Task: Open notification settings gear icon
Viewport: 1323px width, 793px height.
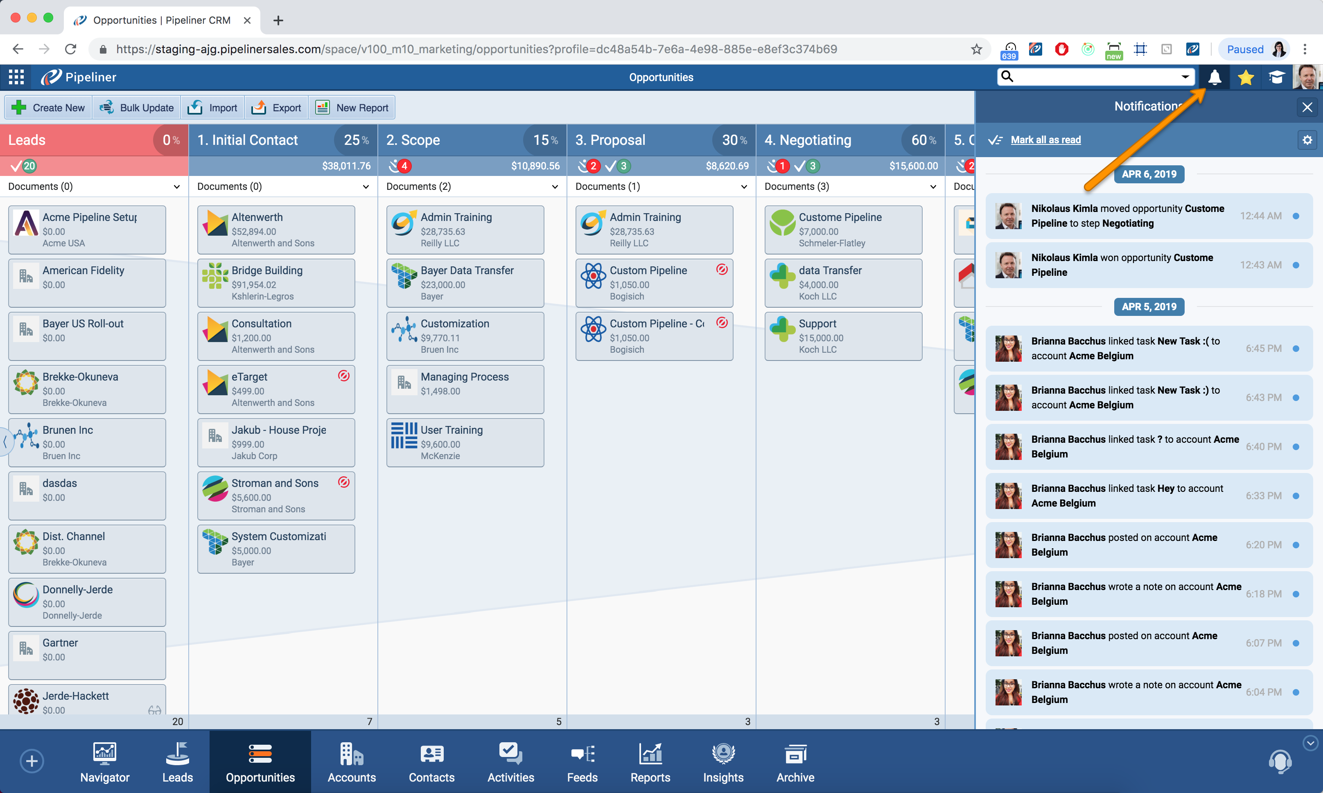Action: pos(1307,140)
